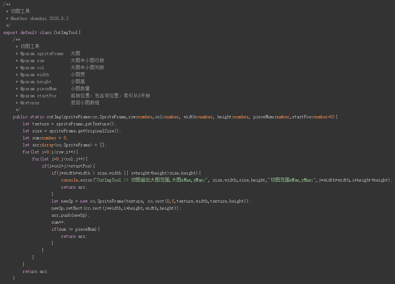Viewport: 395px width, 284px height.
Task: Click the final 'return arr;' statement at method end
Action: coord(36,271)
